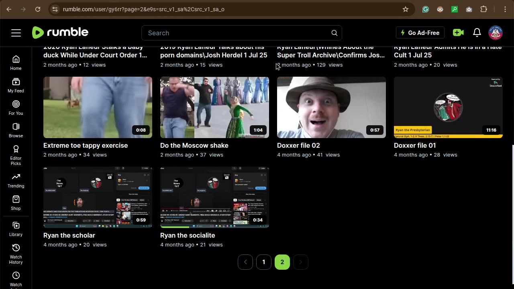Go to Library in the sidebar

click(16, 229)
